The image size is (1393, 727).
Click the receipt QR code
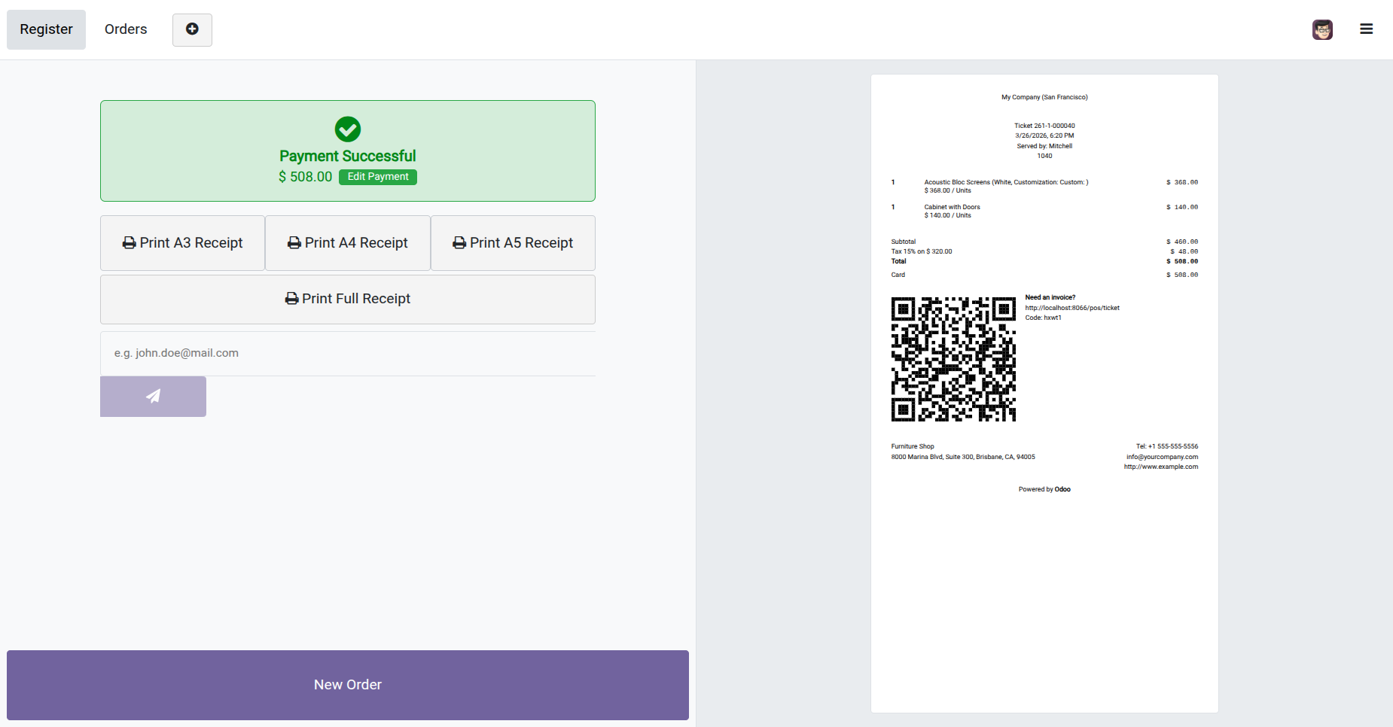pyautogui.click(x=953, y=359)
